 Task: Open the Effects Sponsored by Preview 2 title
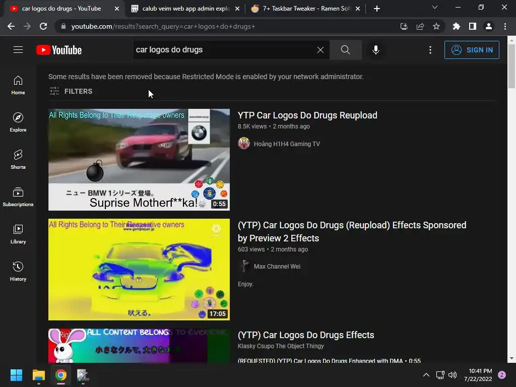pos(352,232)
